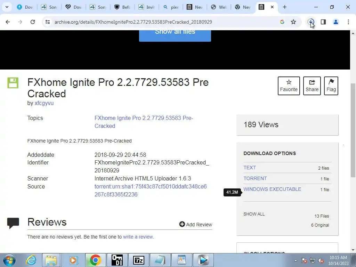Click the Action Center flag tray icon

click(304, 260)
